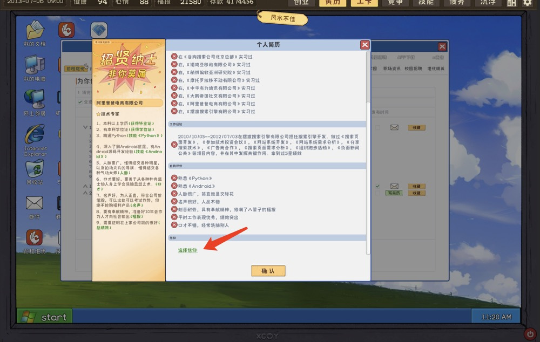Delete the 2010-2012 work experience entry

pos(174,145)
